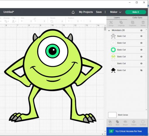Click the Layers panel scroll up arrow
Viewport: 149px width, 136px height.
click(x=146, y=30)
